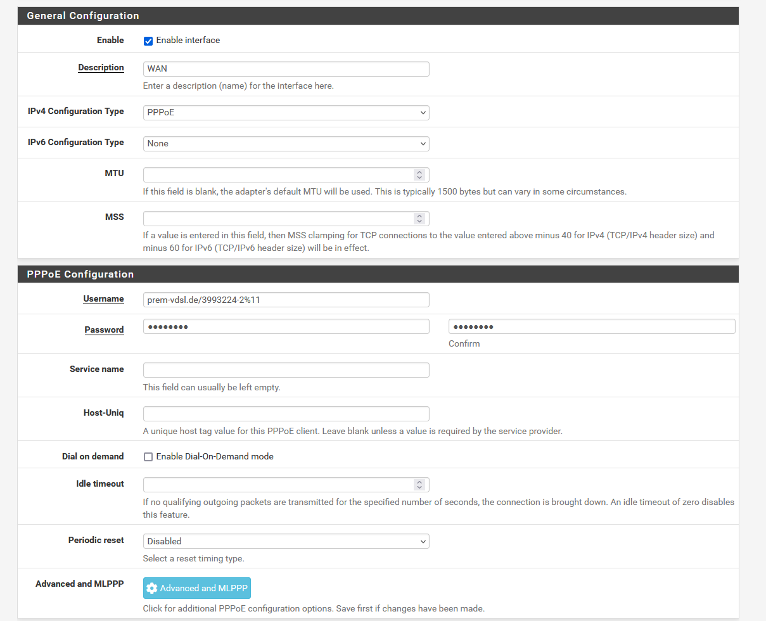Click into the Host-Uniq field
Screen dimensions: 766x621
[286, 414]
